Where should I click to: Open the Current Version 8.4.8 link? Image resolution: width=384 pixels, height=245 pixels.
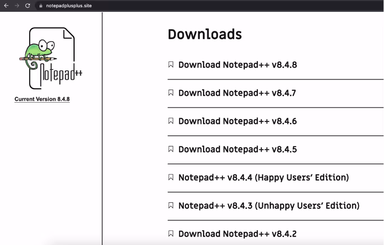(x=42, y=99)
